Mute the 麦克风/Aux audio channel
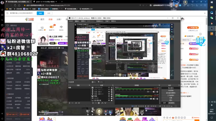 pyautogui.click(x=154, y=92)
